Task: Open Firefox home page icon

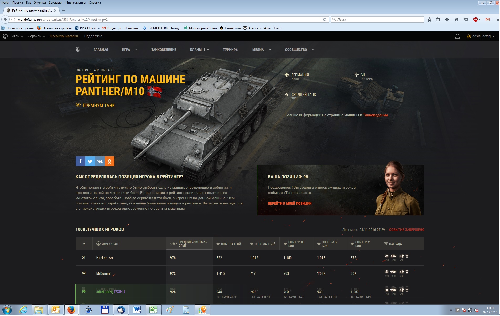Action: 457,19
